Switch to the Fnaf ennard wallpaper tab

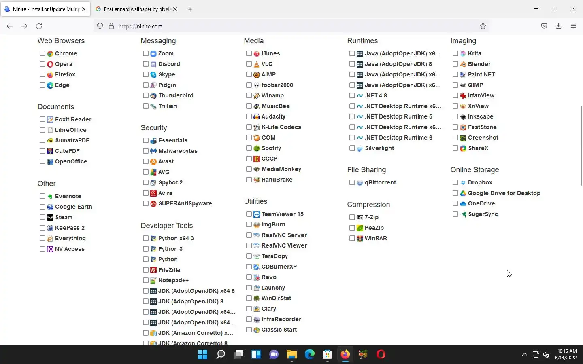[x=136, y=9]
